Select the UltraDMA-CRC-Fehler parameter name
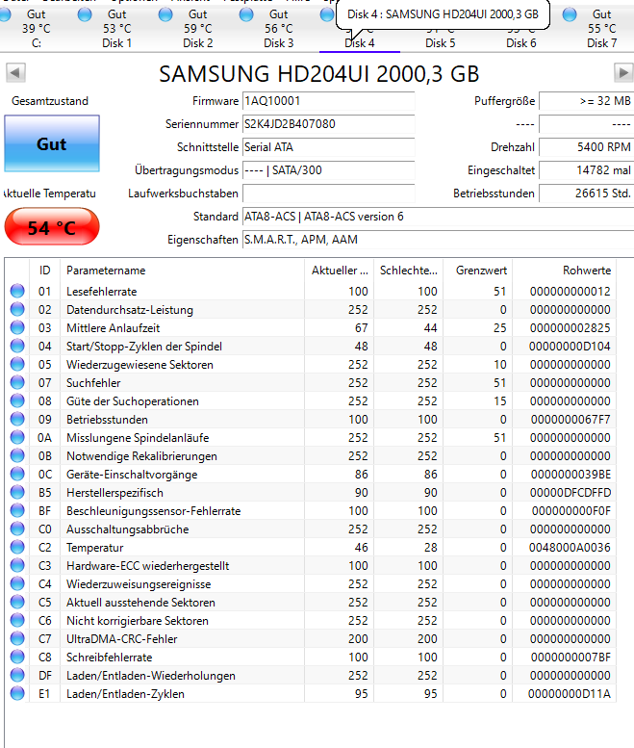Viewport: 634px width, 748px height. coord(121,639)
